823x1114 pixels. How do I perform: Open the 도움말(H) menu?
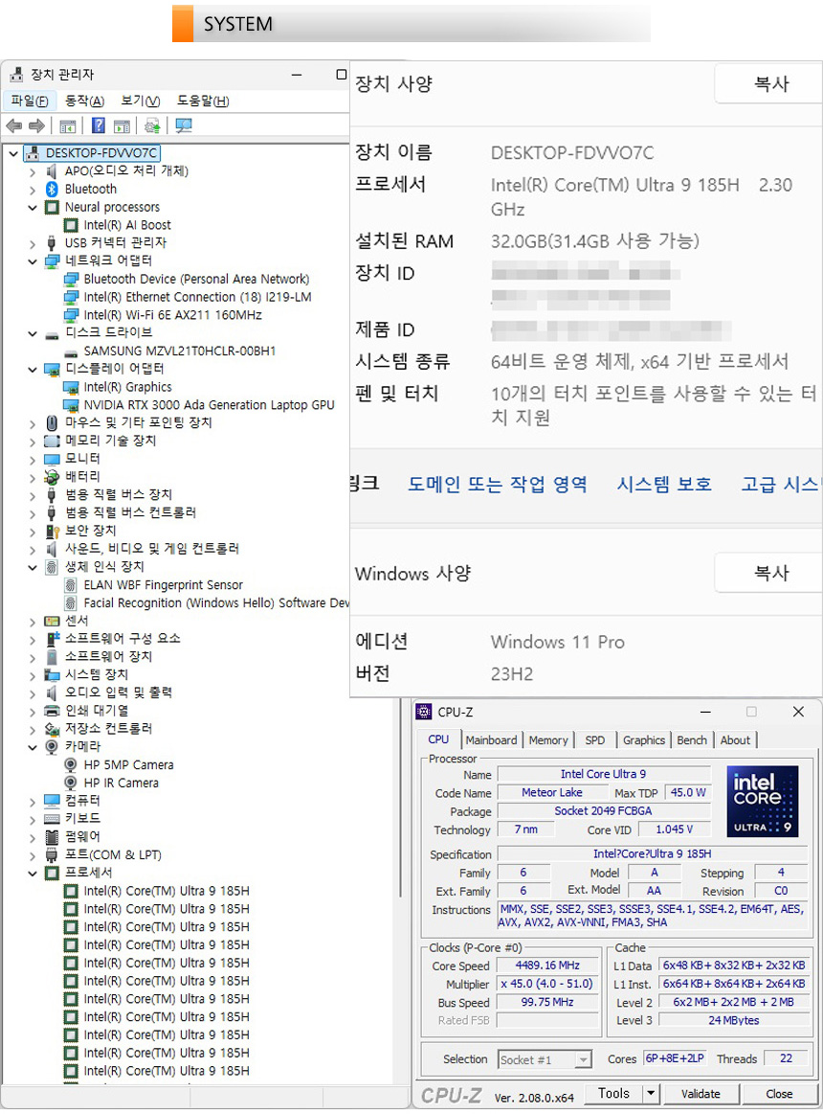(203, 101)
